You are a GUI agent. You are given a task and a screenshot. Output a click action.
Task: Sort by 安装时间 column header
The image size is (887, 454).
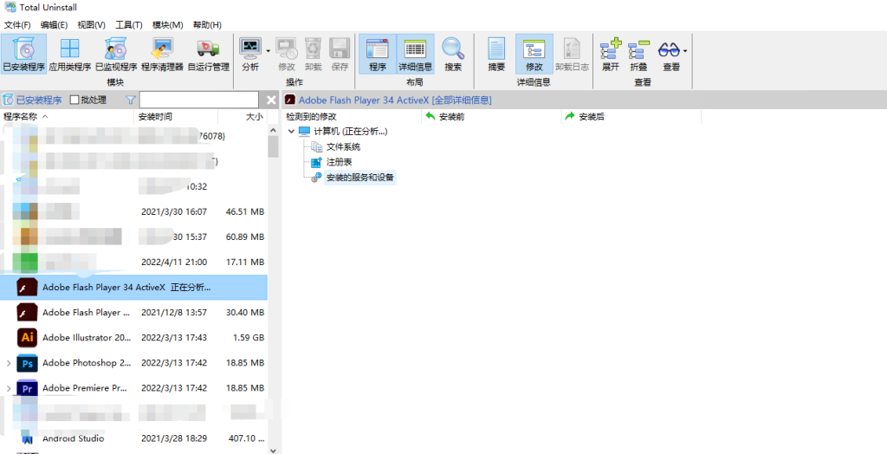(x=176, y=117)
